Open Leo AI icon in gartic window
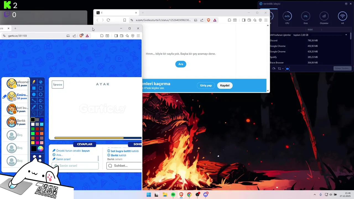 tap(127, 36)
